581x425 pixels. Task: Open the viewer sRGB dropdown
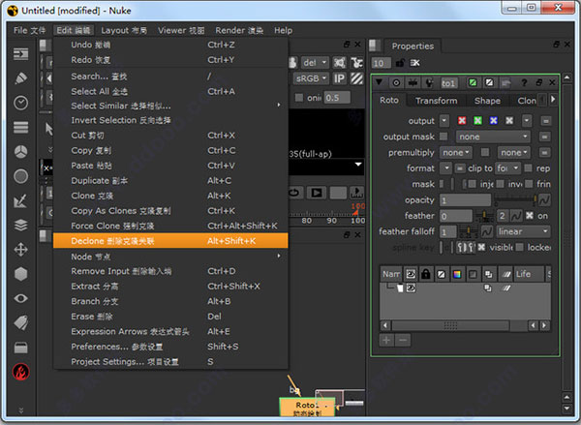point(311,78)
